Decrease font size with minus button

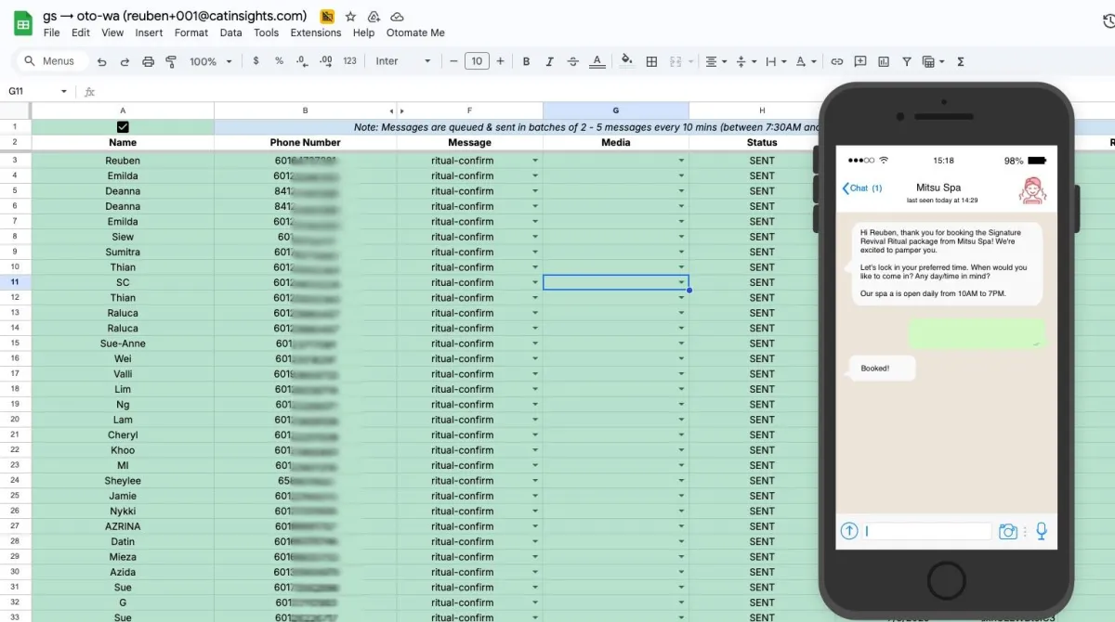coord(454,61)
